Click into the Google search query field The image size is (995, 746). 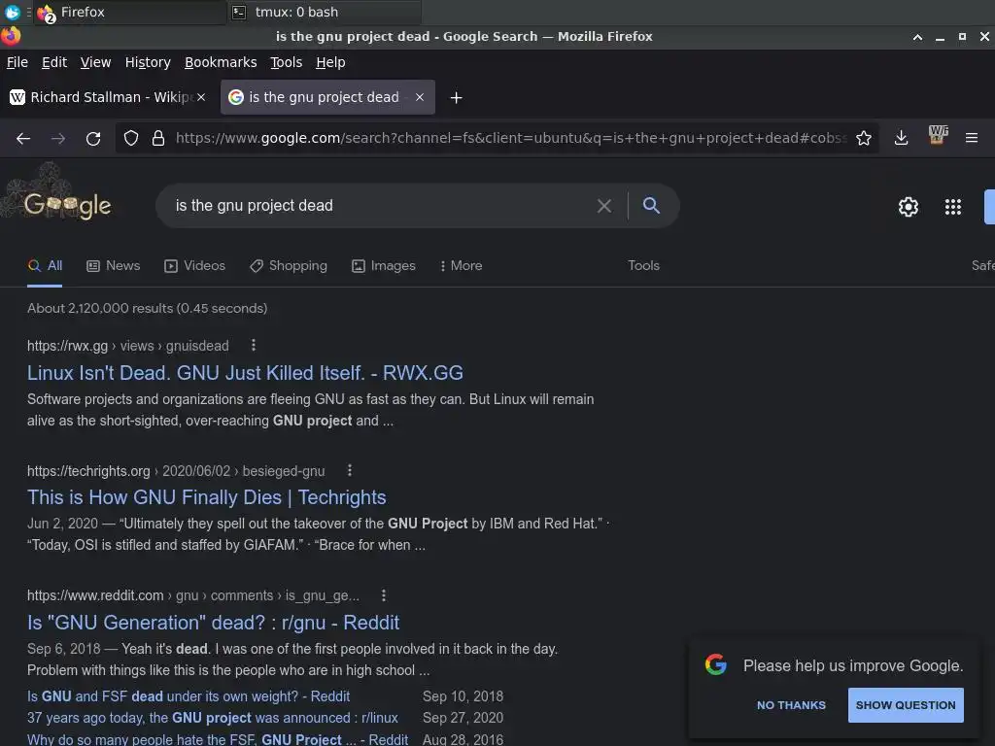point(381,206)
